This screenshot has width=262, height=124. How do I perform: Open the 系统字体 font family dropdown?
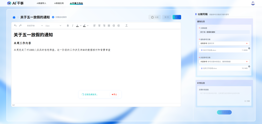coord(35,26)
